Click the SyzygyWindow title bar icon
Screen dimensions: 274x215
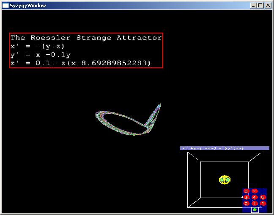5,6
